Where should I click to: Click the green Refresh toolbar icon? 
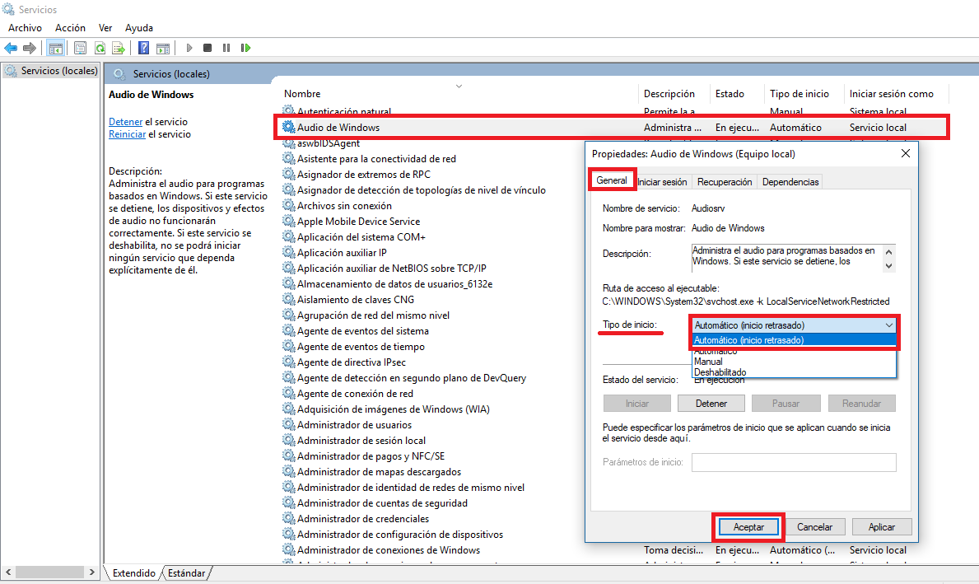[100, 48]
